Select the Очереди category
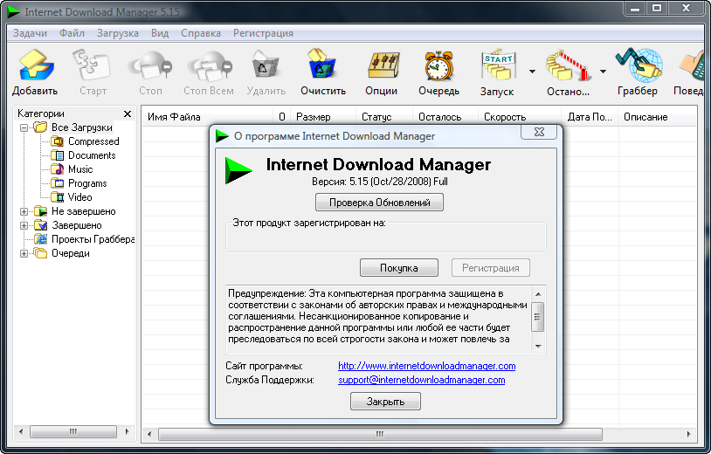711x454 pixels. tap(70, 254)
